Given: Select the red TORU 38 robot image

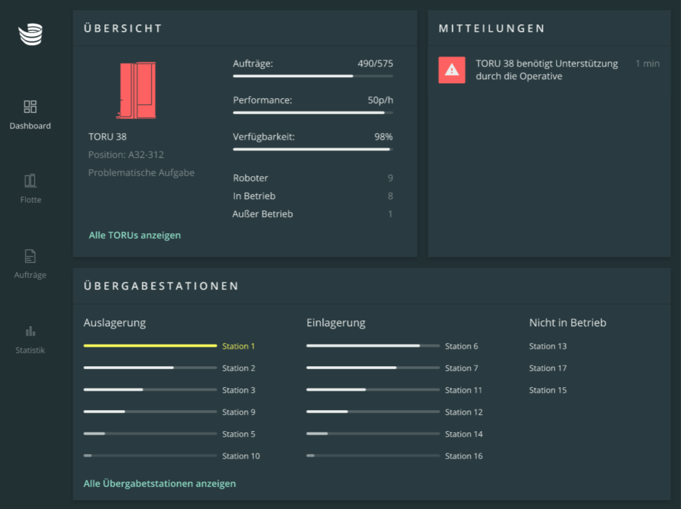Looking at the screenshot, I should (x=136, y=90).
